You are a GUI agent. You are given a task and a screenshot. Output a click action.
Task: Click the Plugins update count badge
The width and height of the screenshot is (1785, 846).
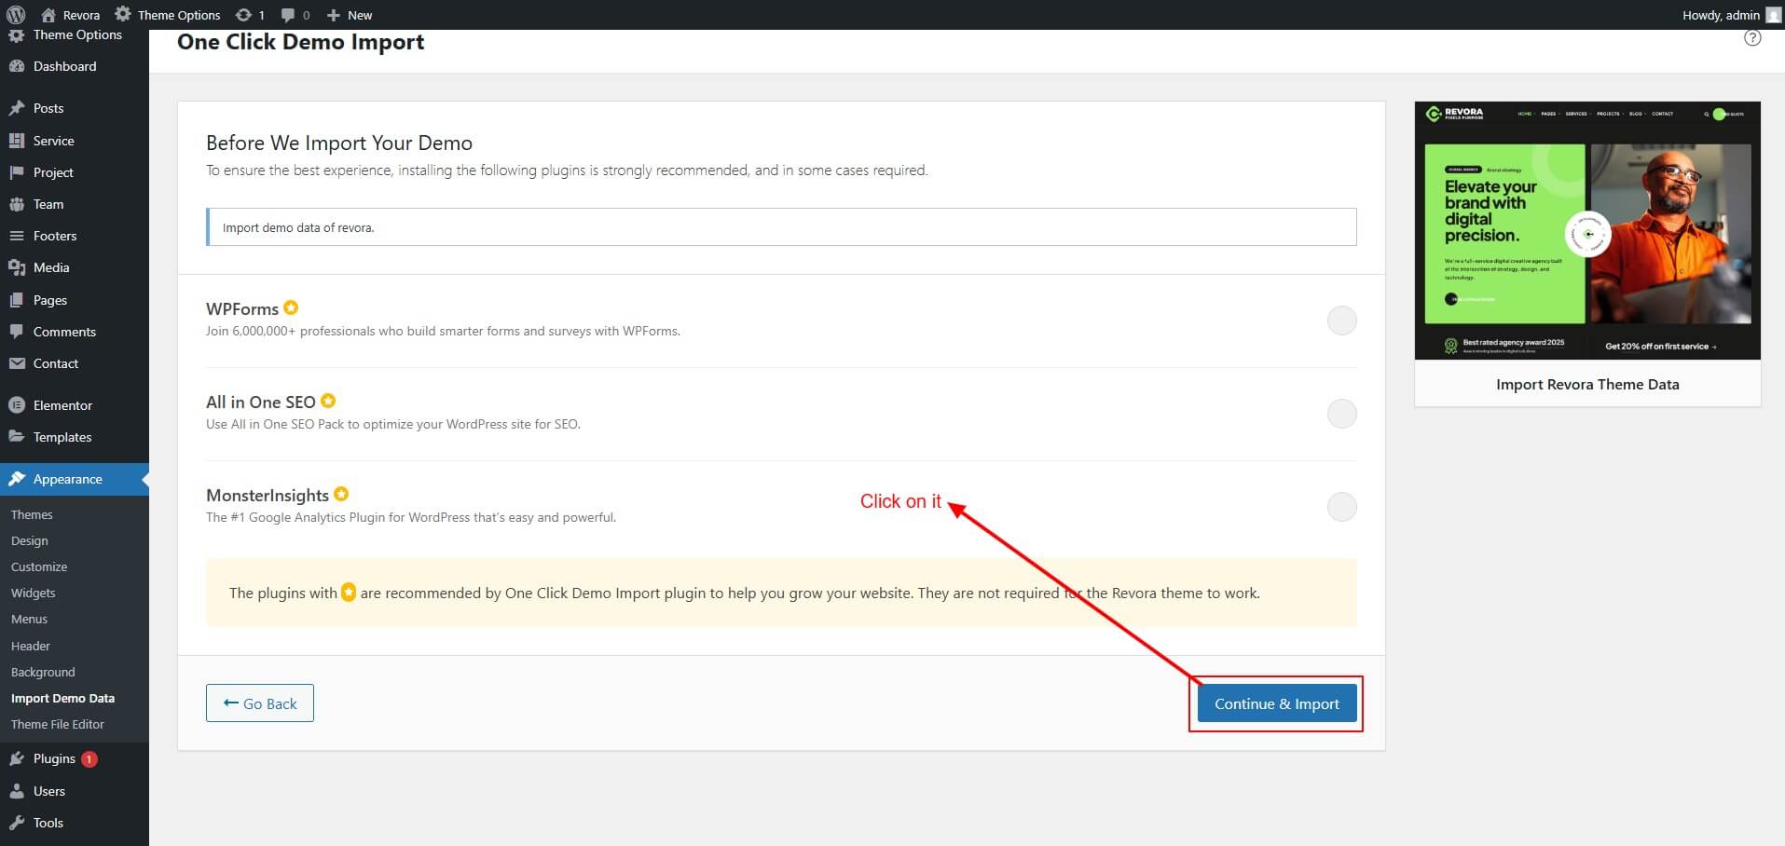pos(89,759)
